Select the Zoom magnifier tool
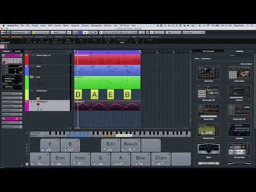 115,33
